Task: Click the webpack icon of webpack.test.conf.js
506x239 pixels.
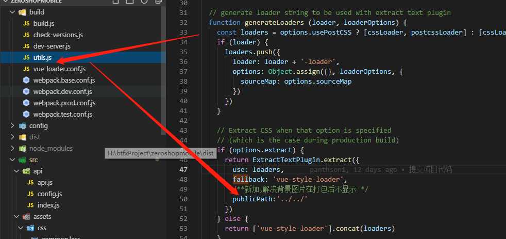Action: [x=26, y=114]
